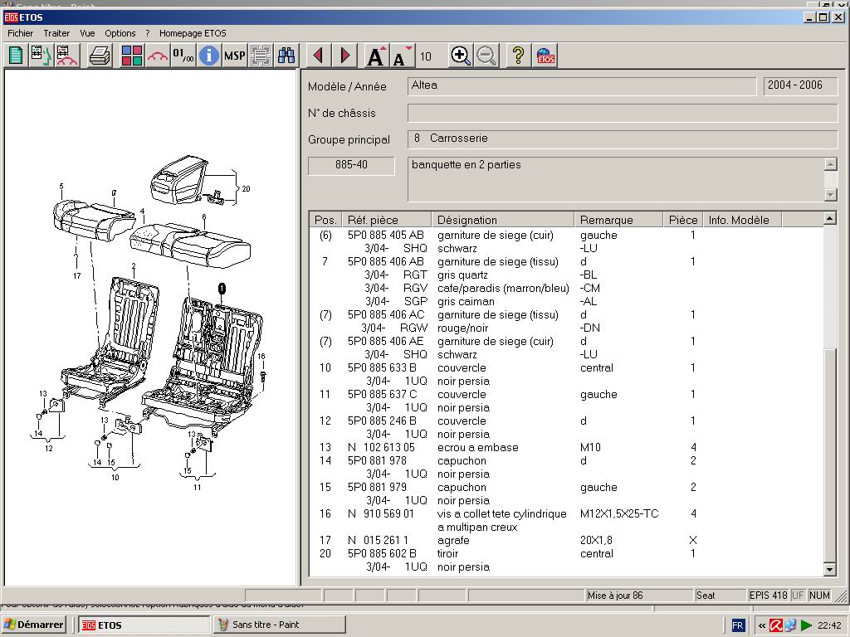Select part reference 5P0 885 633 B
The height and width of the screenshot is (637, 850).
point(382,367)
